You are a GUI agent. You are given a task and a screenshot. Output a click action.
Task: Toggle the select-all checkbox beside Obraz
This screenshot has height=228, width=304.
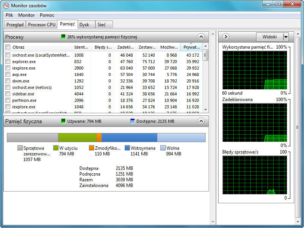(8, 47)
